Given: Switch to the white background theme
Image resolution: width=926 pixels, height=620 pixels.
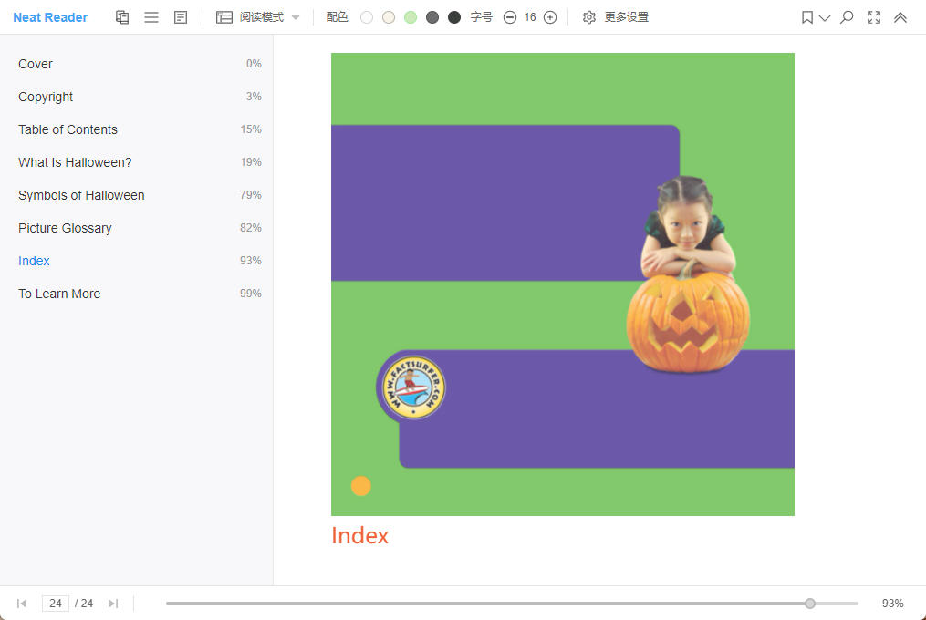Looking at the screenshot, I should click(x=367, y=16).
